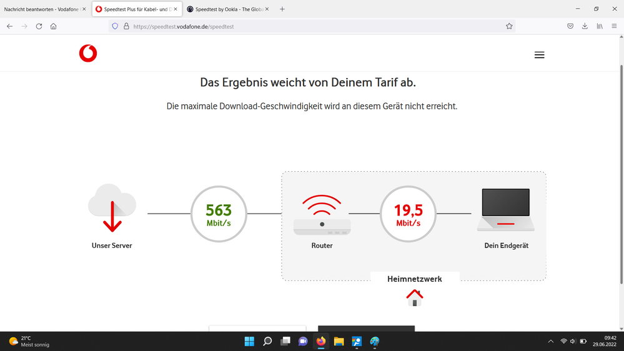Bookmark this page with the star
The height and width of the screenshot is (351, 624).
point(509,26)
